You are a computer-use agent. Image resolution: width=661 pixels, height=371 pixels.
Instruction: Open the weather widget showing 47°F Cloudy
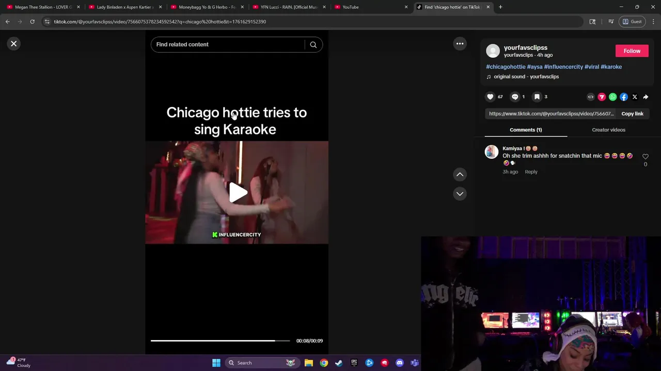point(19,363)
